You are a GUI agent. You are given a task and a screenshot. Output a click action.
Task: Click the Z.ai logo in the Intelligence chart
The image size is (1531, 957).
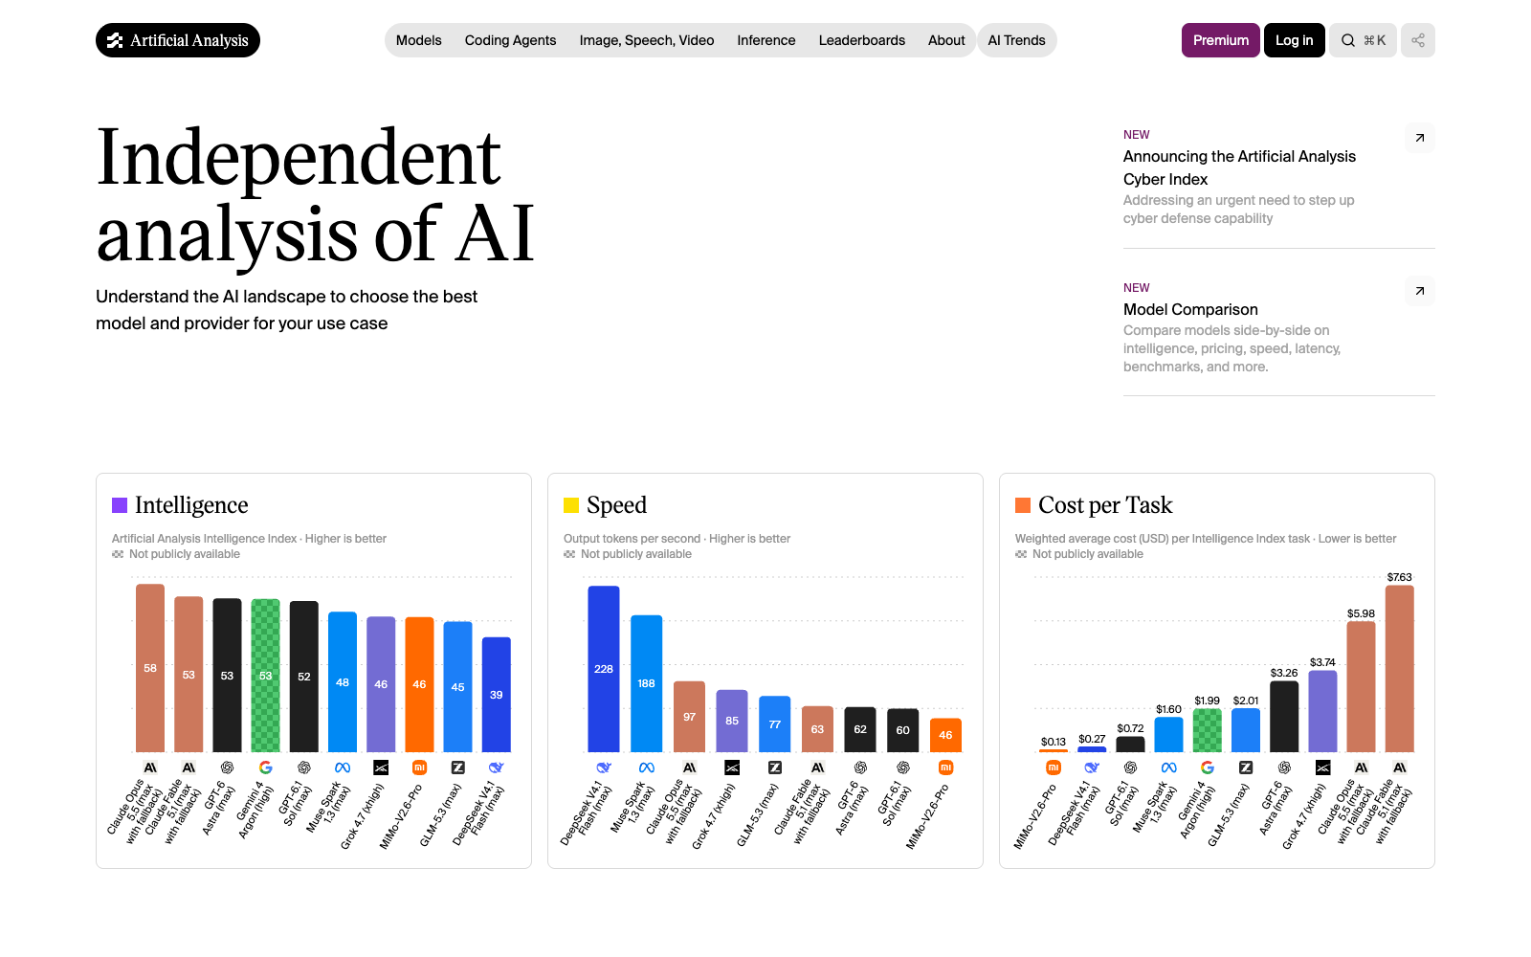[457, 768]
